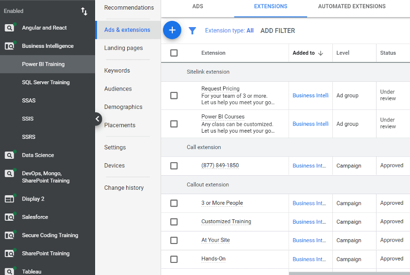Image resolution: width=410 pixels, height=275 pixels.
Task: Click ADD FILTER
Action: coord(278,31)
